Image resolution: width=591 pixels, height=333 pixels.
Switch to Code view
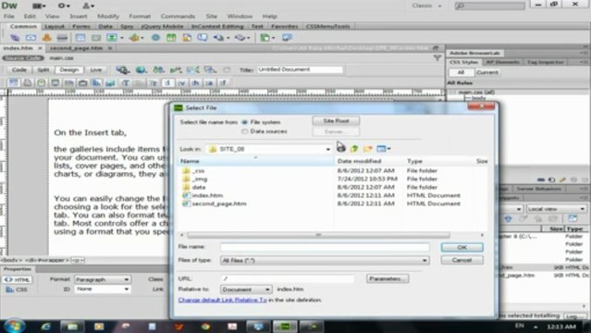(18, 69)
